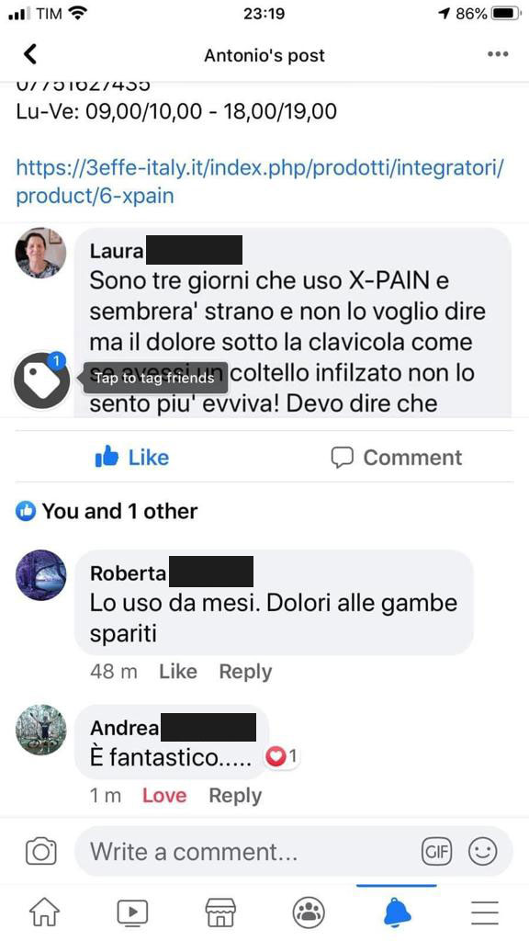The height and width of the screenshot is (941, 529).
Task: Switch to the Watch video tab
Action: click(132, 913)
